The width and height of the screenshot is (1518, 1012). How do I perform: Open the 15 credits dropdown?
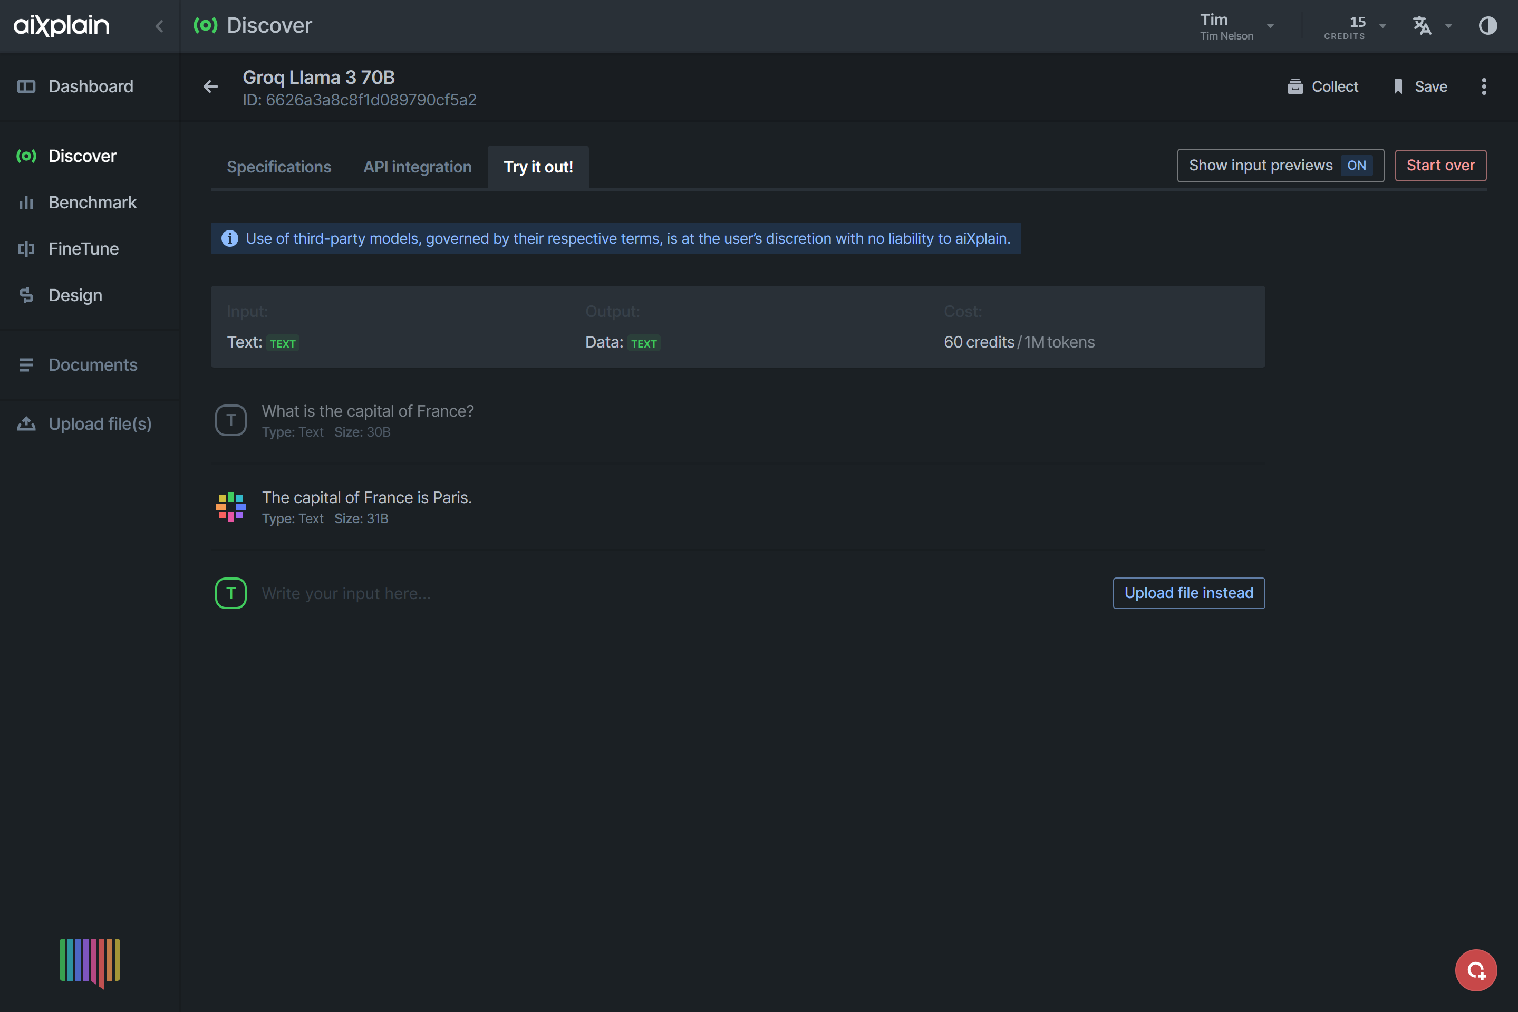[x=1382, y=26]
